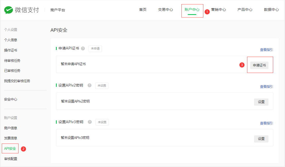Switch to 交易中心 tab

point(165,10)
